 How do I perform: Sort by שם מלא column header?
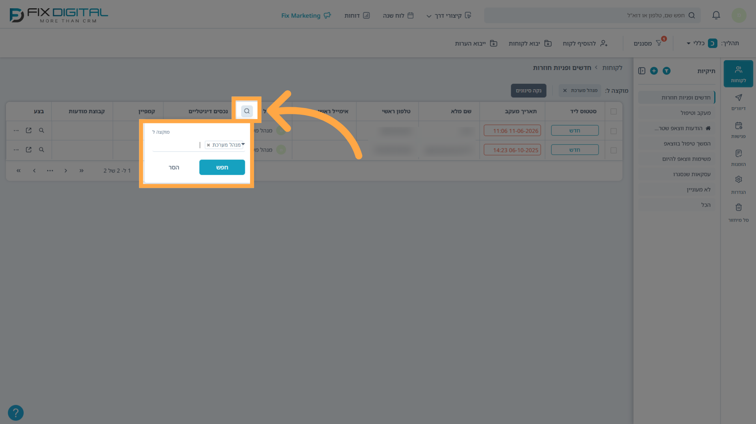461,112
